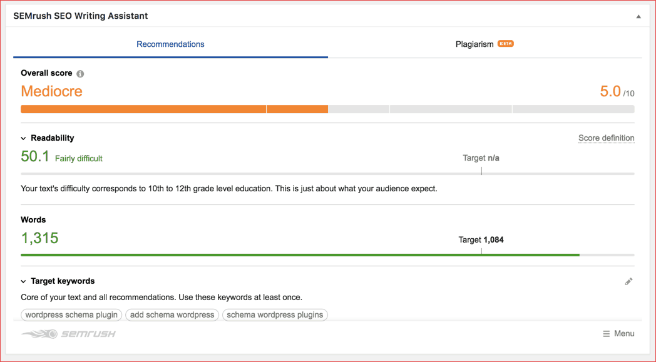Click the SEMrush logo
The height and width of the screenshot is (362, 656).
pyautogui.click(x=69, y=334)
